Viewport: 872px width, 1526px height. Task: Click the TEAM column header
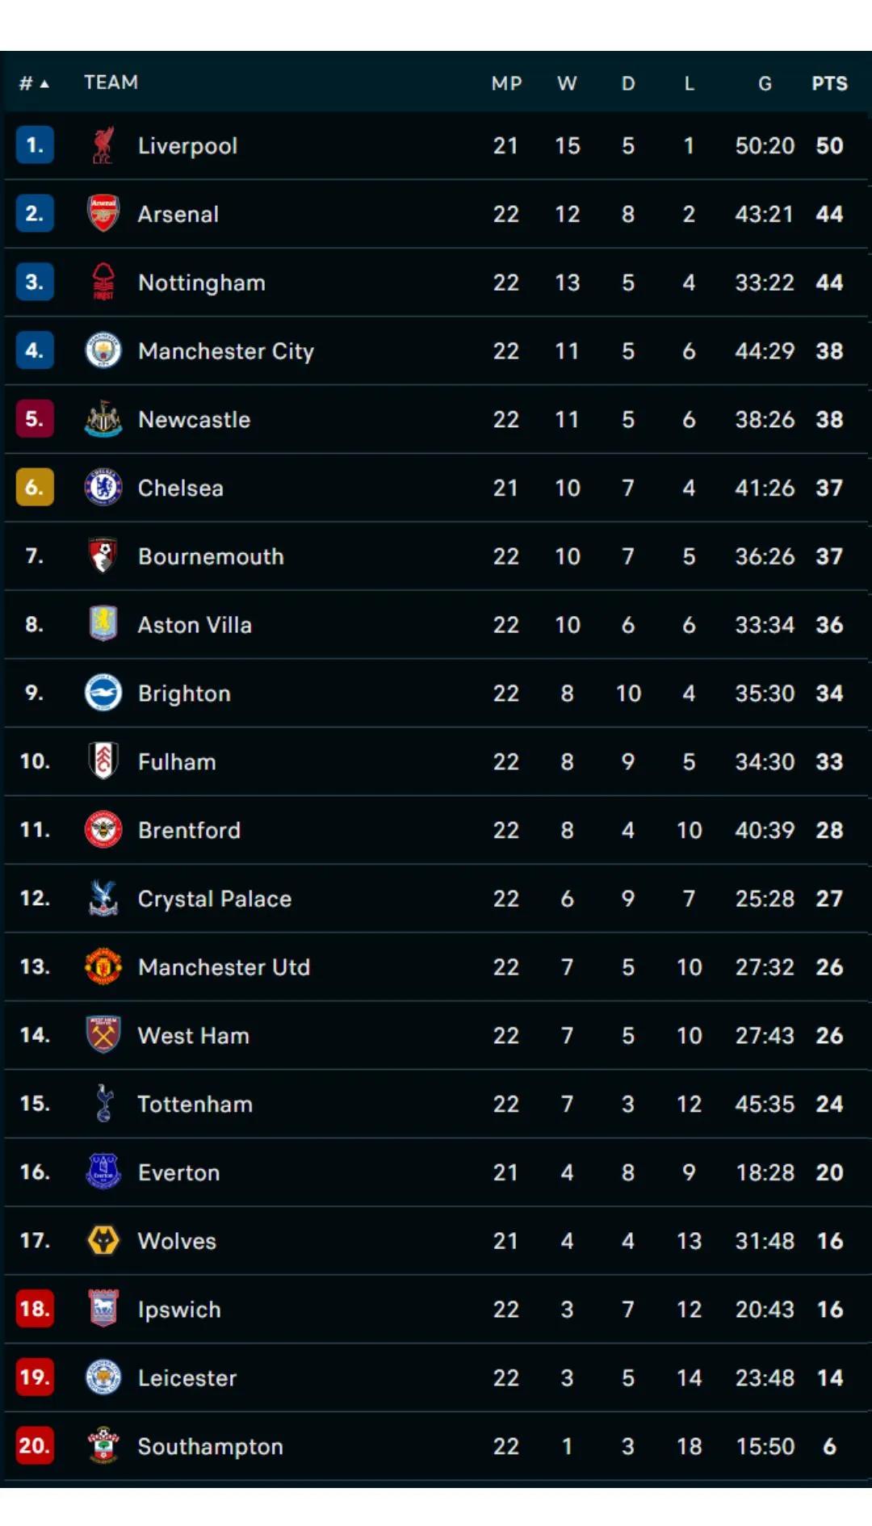pos(111,82)
